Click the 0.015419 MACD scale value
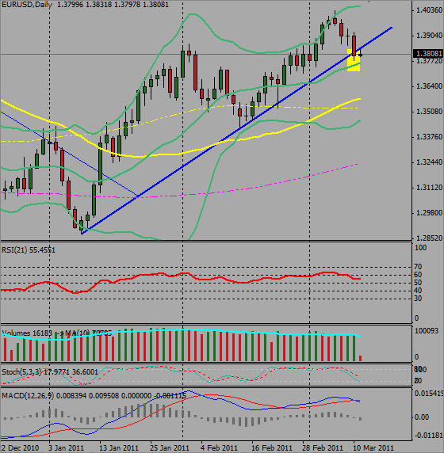The width and height of the screenshot is (444, 453). click(x=429, y=394)
